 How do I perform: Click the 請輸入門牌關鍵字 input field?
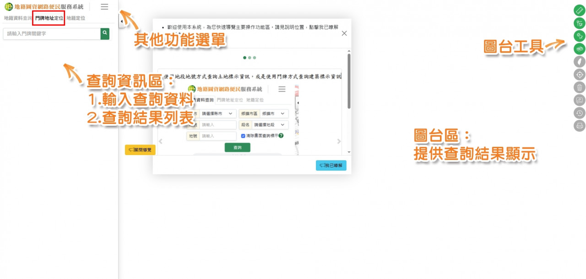point(51,34)
